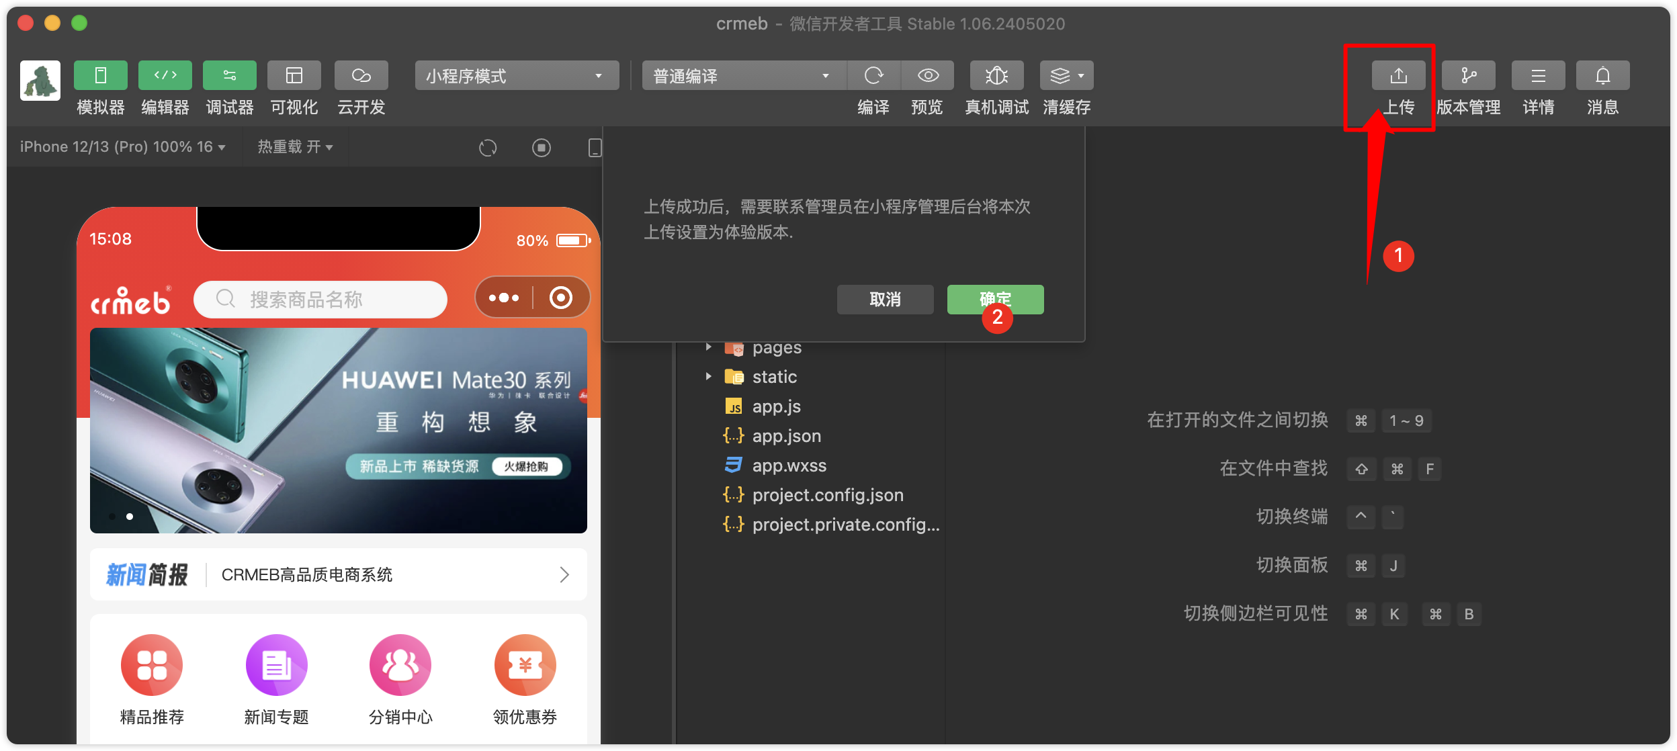Tap the mini program three-dots menu
Image resolution: width=1677 pixels, height=751 pixels.
[x=504, y=298]
